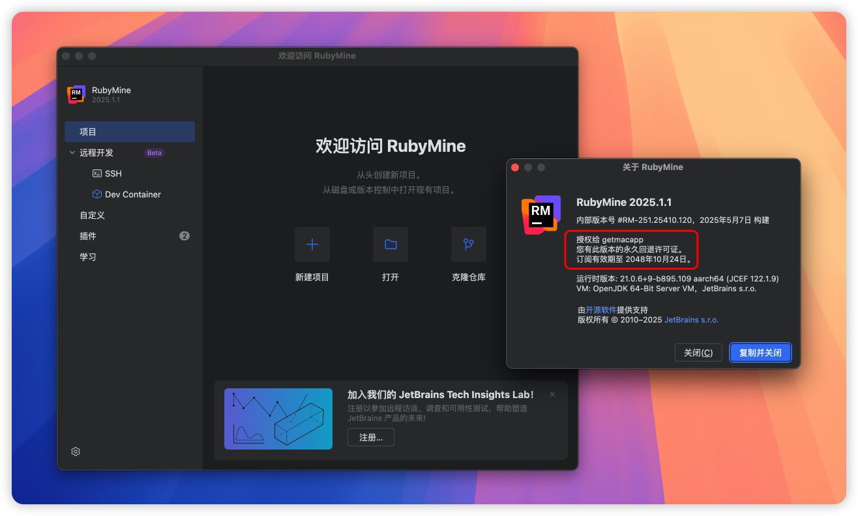Click 欢迎访问 RubyMine heading
The height and width of the screenshot is (516, 858).
(x=391, y=145)
